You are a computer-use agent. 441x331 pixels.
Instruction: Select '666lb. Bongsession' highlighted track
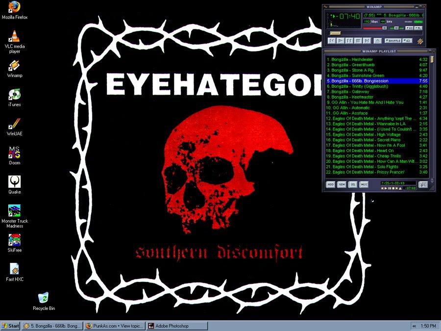377,81
